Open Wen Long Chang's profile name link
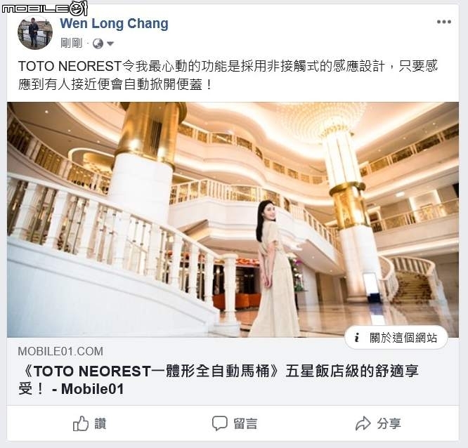The width and height of the screenshot is (468, 448). [114, 24]
